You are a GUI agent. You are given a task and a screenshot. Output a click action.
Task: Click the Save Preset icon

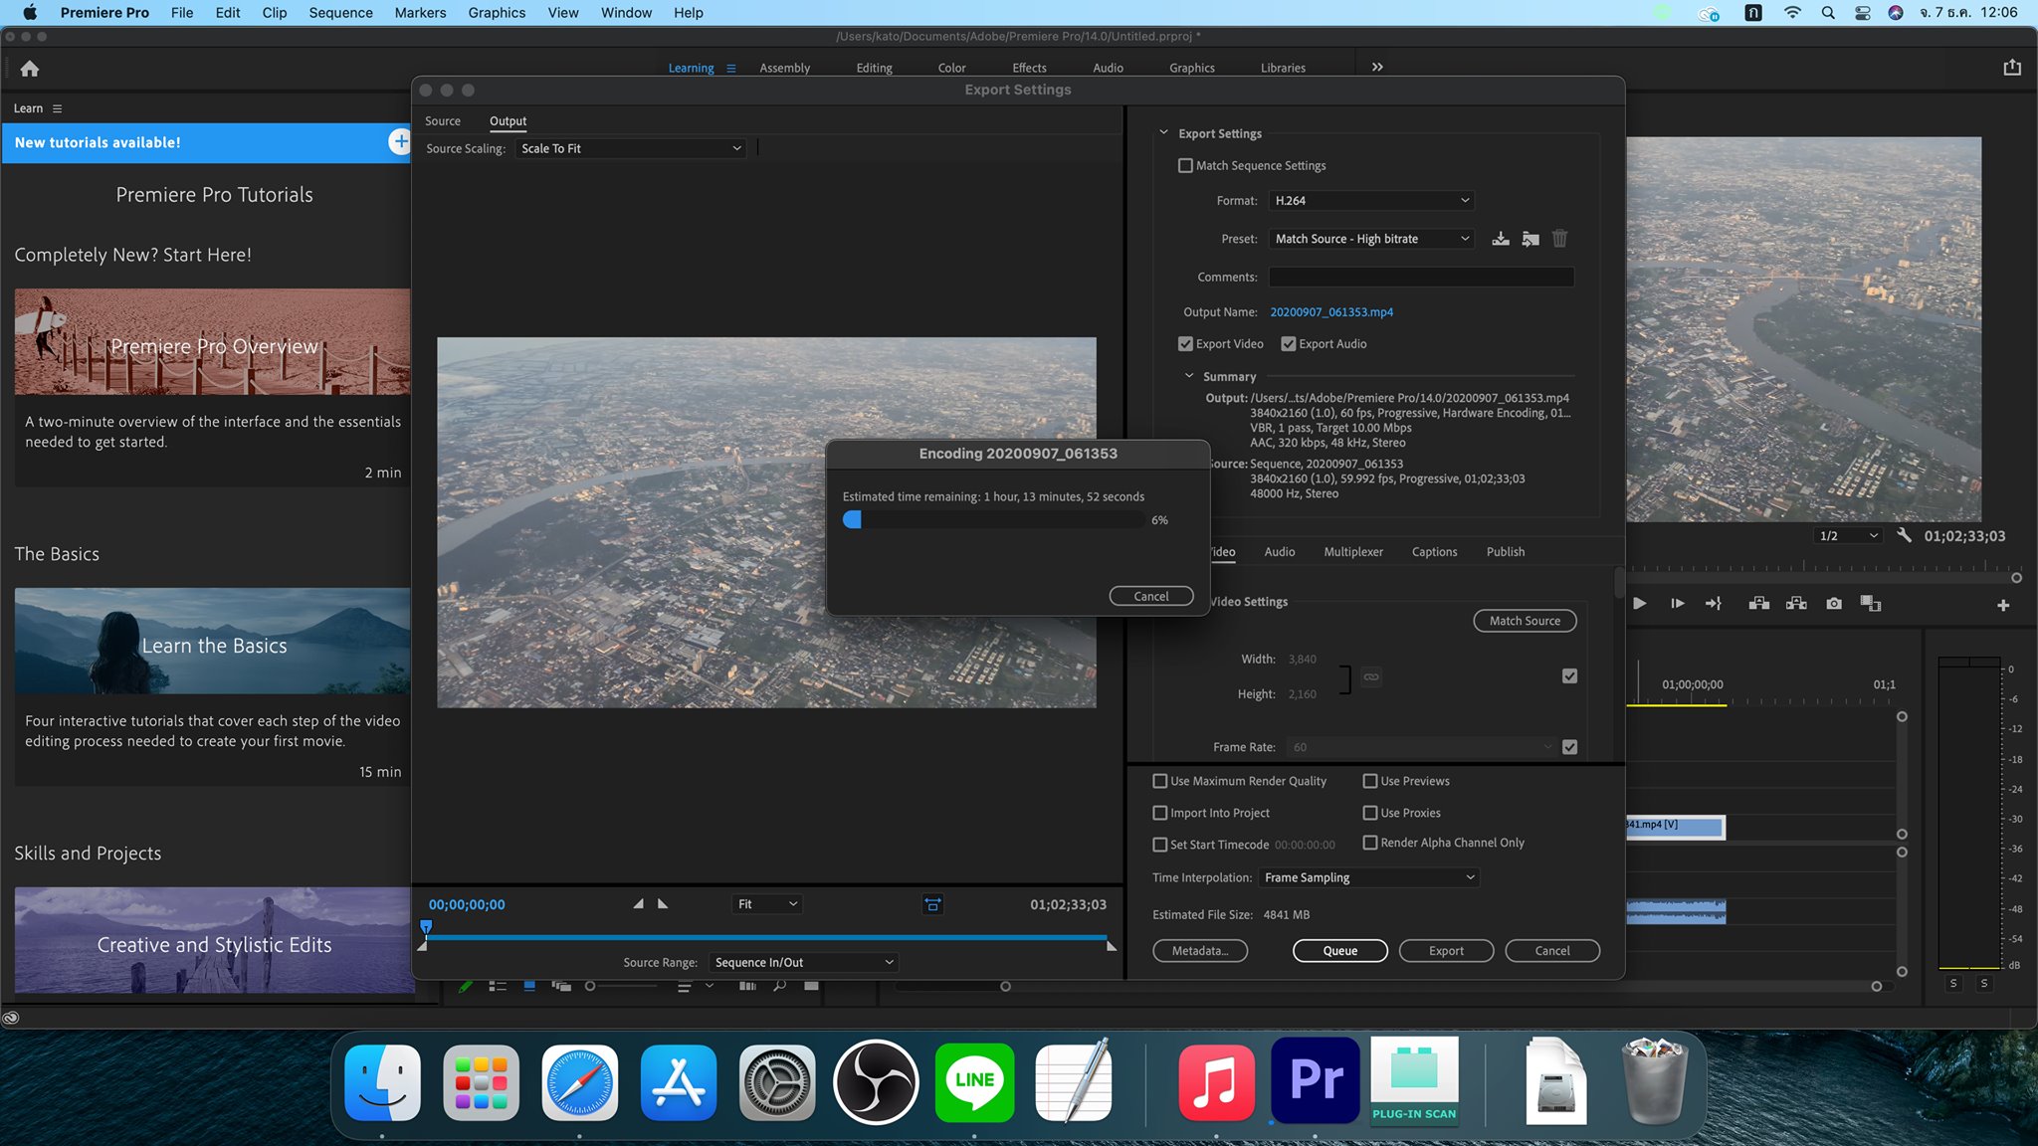[1501, 239]
